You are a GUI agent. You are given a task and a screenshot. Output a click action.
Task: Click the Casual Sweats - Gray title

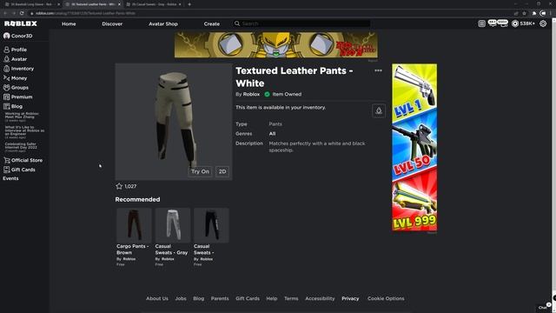171,250
